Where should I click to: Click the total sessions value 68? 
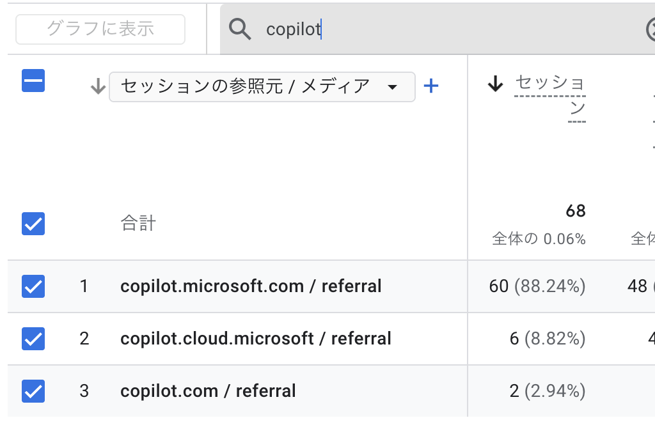pos(575,211)
